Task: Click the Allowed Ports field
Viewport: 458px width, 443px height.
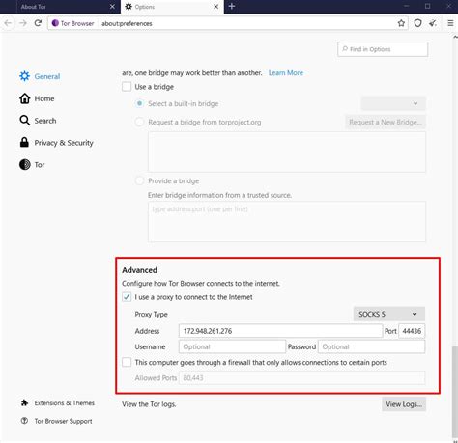Action: coord(302,378)
